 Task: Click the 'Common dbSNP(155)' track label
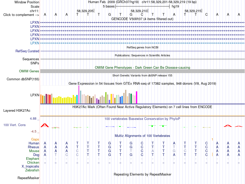23,79
